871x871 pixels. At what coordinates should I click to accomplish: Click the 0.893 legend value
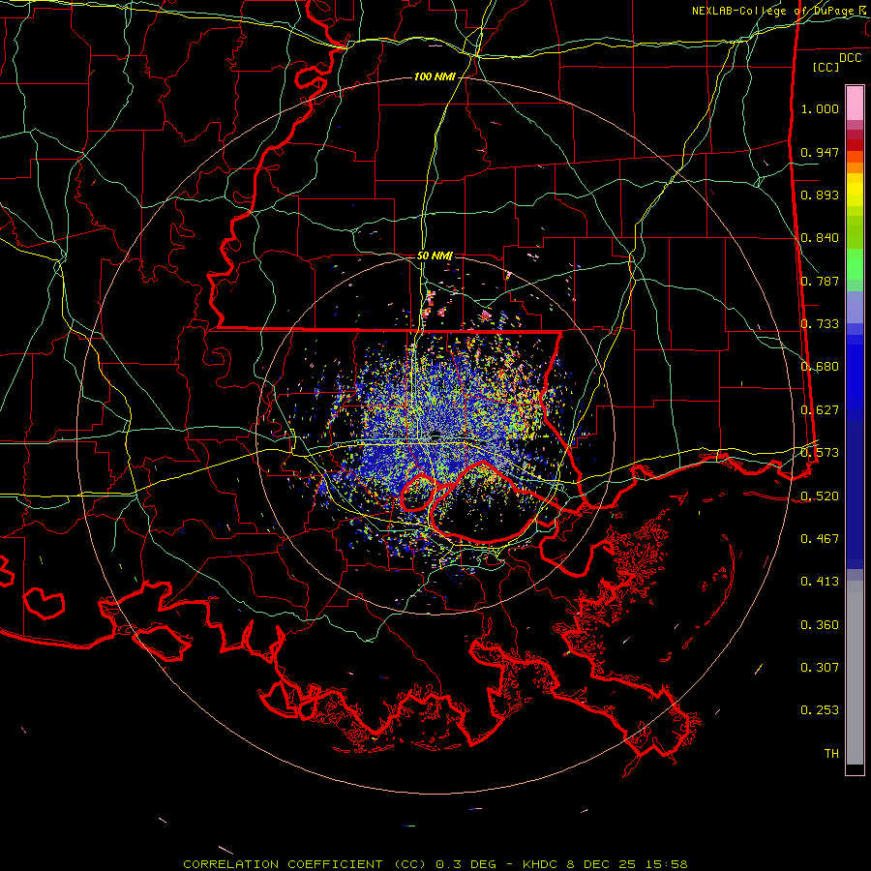820,195
